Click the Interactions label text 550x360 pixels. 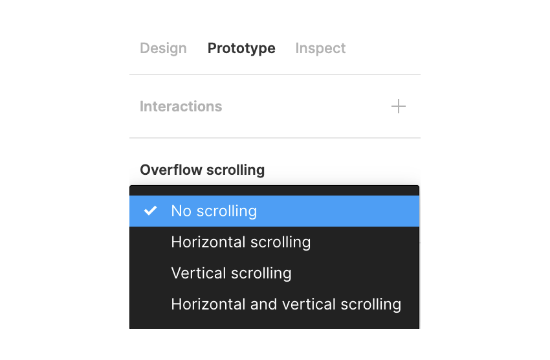[x=181, y=107]
